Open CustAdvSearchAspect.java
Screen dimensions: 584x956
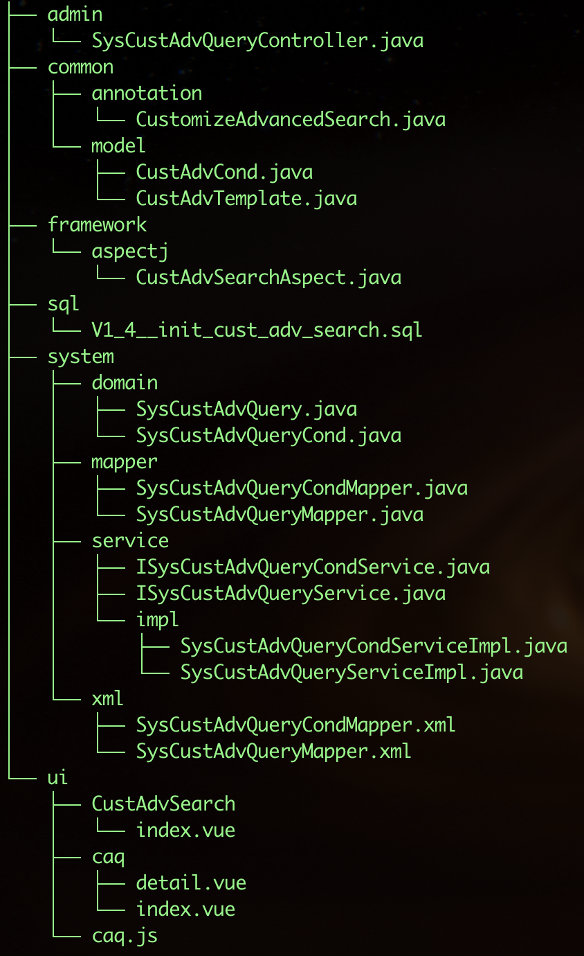click(268, 278)
